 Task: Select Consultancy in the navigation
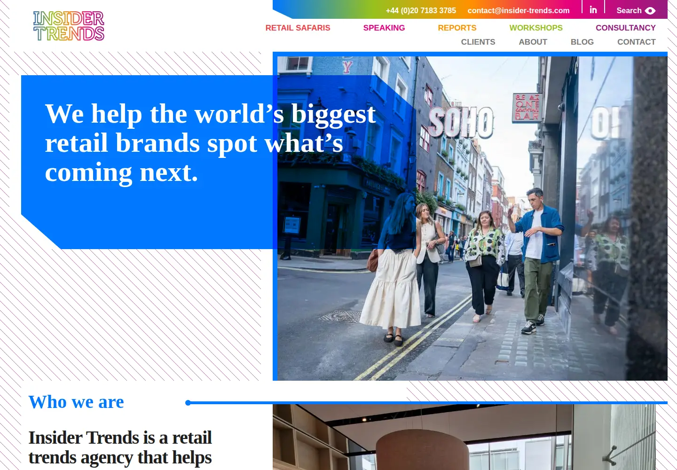[625, 28]
